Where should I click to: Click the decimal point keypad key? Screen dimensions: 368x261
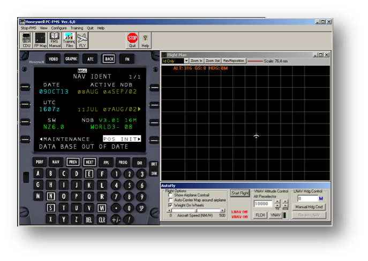[x=116, y=208]
